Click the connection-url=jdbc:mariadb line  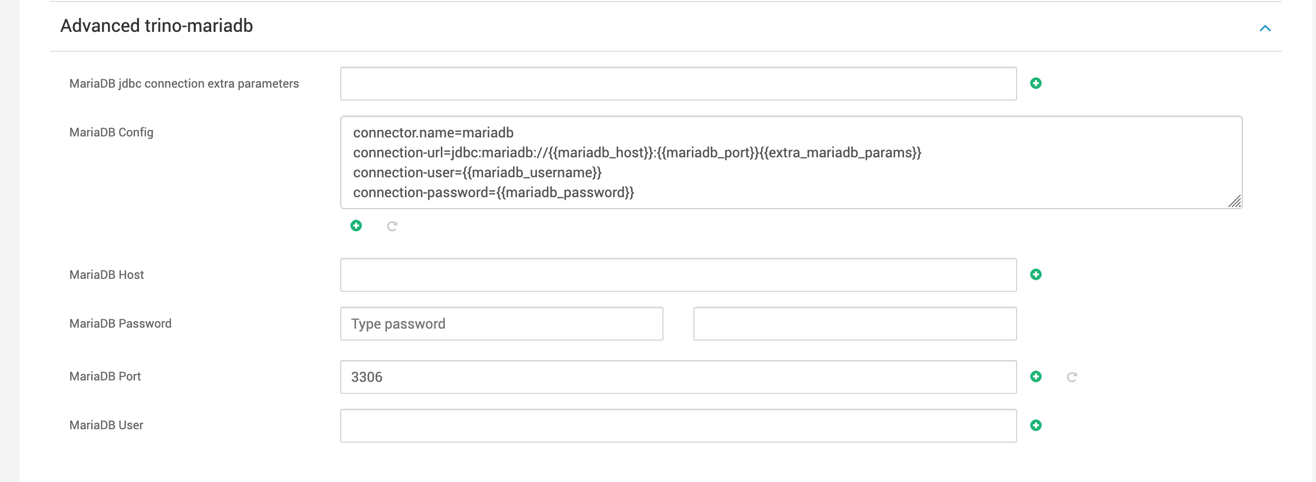(x=637, y=153)
